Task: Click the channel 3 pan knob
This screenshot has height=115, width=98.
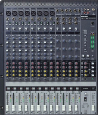Action: coord(20,79)
